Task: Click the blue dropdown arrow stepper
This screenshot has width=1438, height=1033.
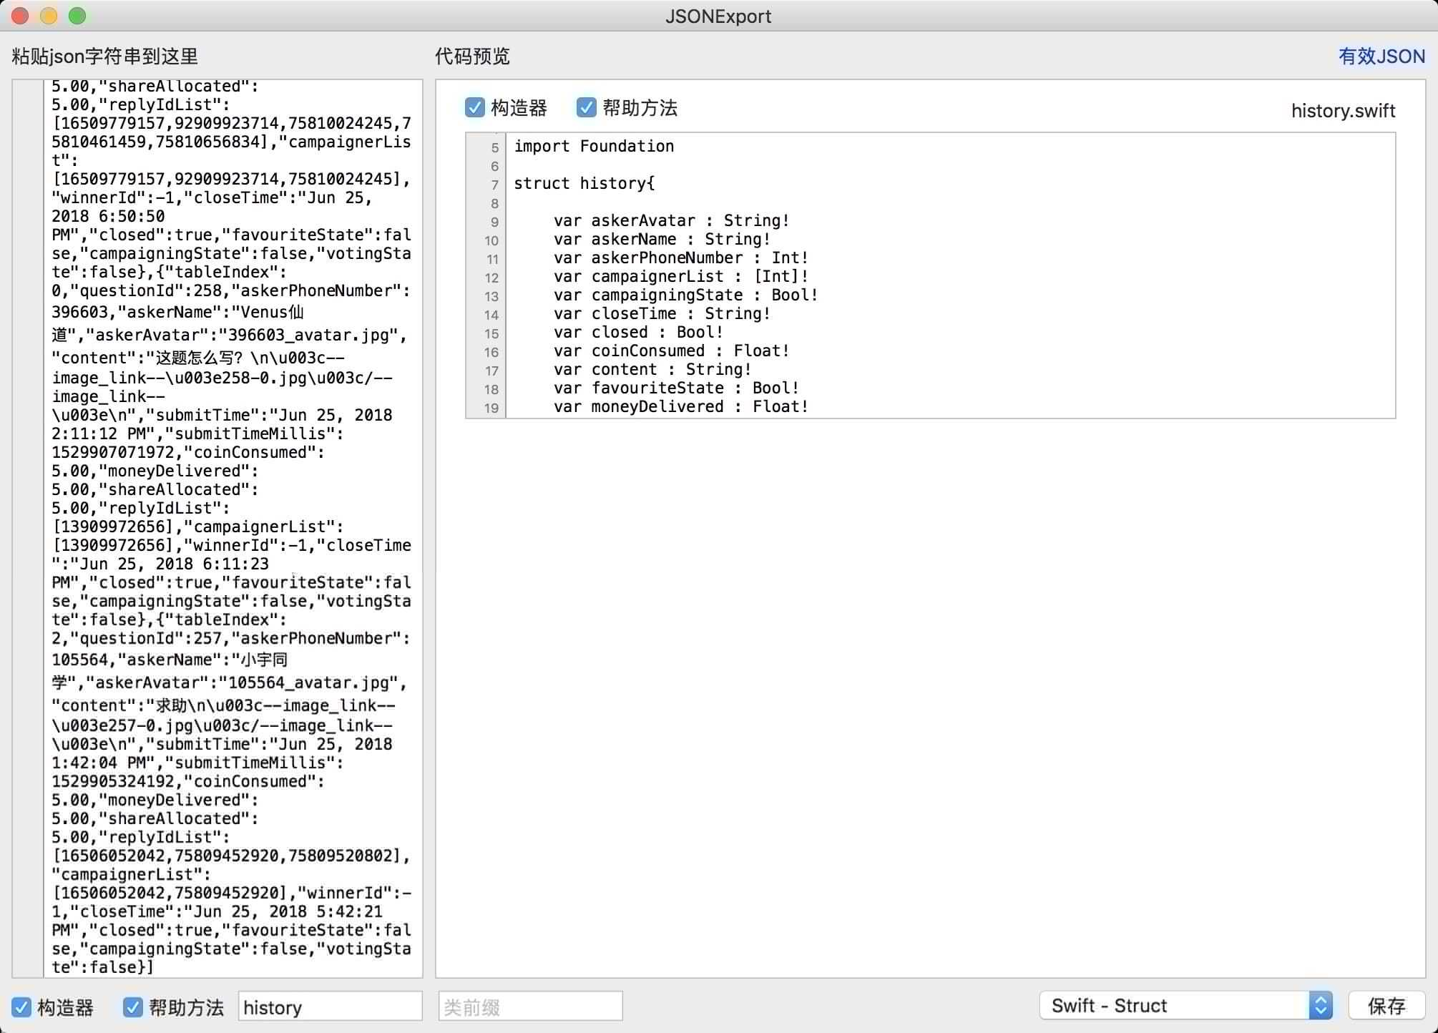Action: [x=1321, y=1006]
